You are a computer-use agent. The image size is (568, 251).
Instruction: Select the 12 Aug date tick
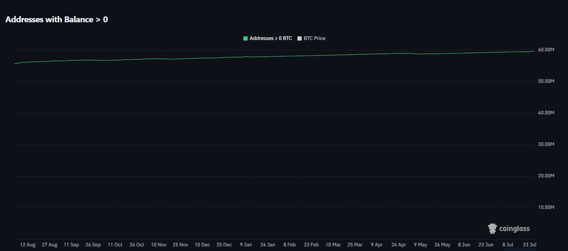tap(28, 245)
